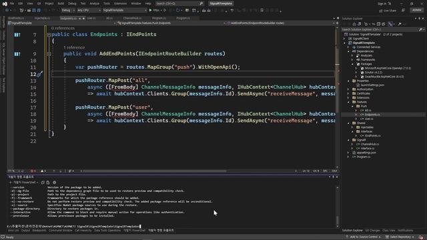Click the hot reload refresh icon in toolbar

pos(177,11)
